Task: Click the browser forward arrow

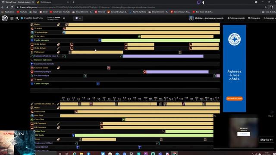Action: pos(7,7)
